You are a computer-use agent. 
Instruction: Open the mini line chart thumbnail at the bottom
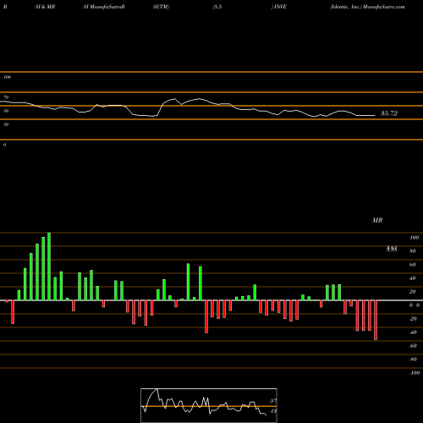[x=209, y=405]
